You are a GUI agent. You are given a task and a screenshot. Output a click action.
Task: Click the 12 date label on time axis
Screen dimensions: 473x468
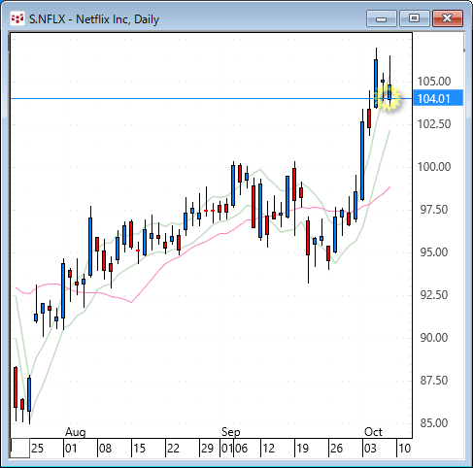point(268,449)
